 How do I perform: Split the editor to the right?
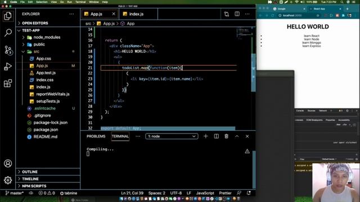click(237, 14)
